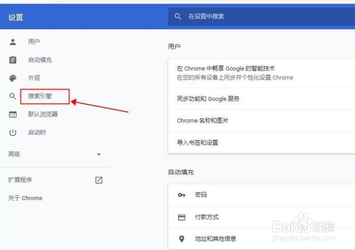The height and width of the screenshot is (250, 355).
Task: Open 同步功能和 Google 服务 row
Action: click(x=262, y=99)
